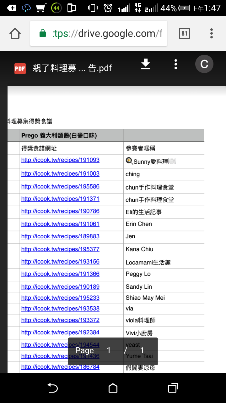Image resolution: width=226 pixels, height=403 pixels.
Task: Open the Android recent apps button
Action: tap(173, 388)
